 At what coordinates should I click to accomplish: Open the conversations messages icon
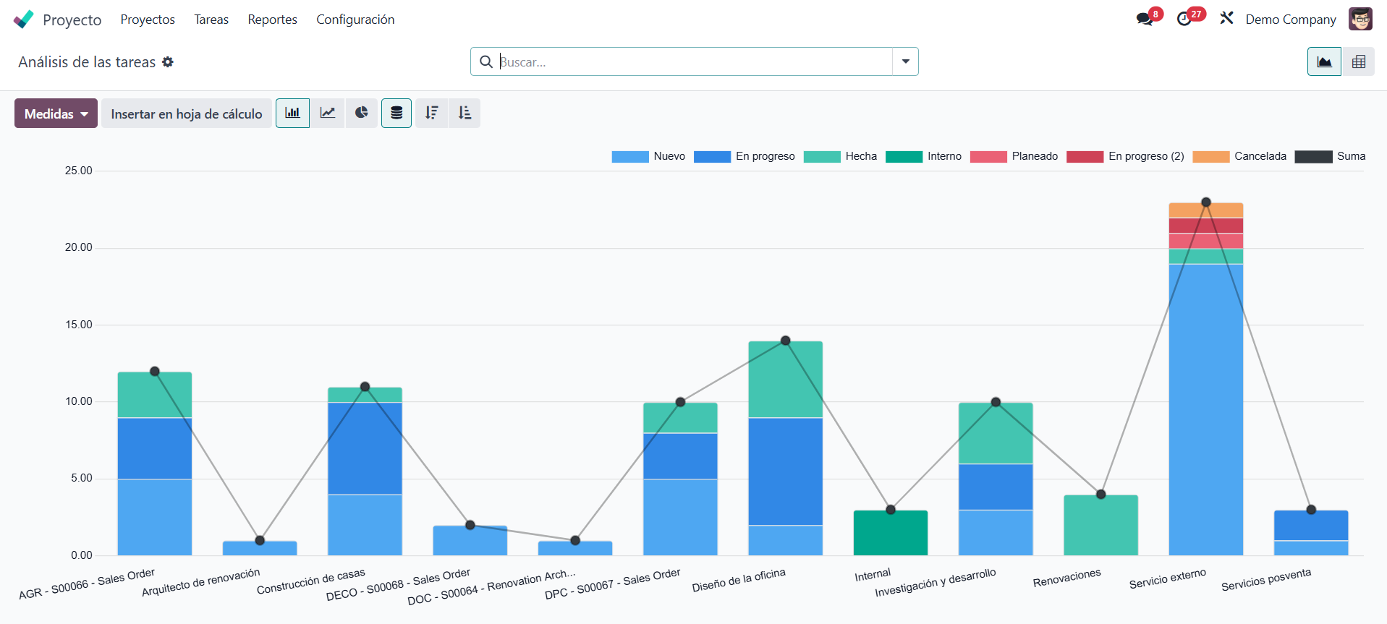pos(1145,20)
